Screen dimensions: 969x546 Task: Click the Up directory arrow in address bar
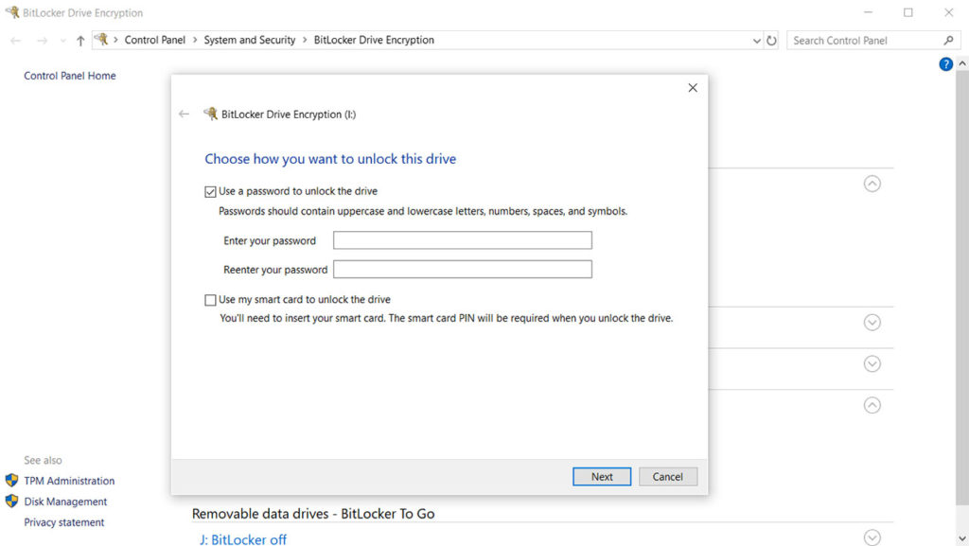[80, 41]
